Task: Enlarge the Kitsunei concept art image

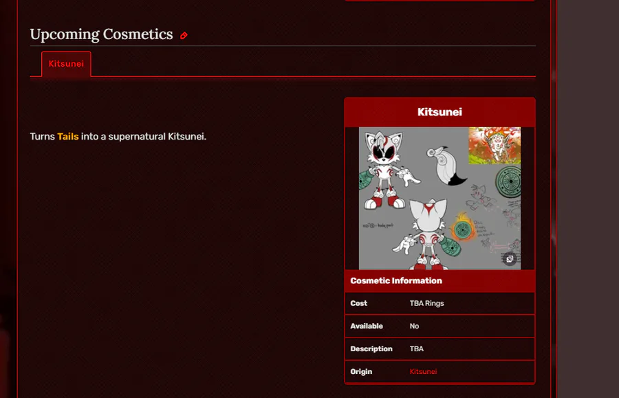Action: (x=439, y=199)
